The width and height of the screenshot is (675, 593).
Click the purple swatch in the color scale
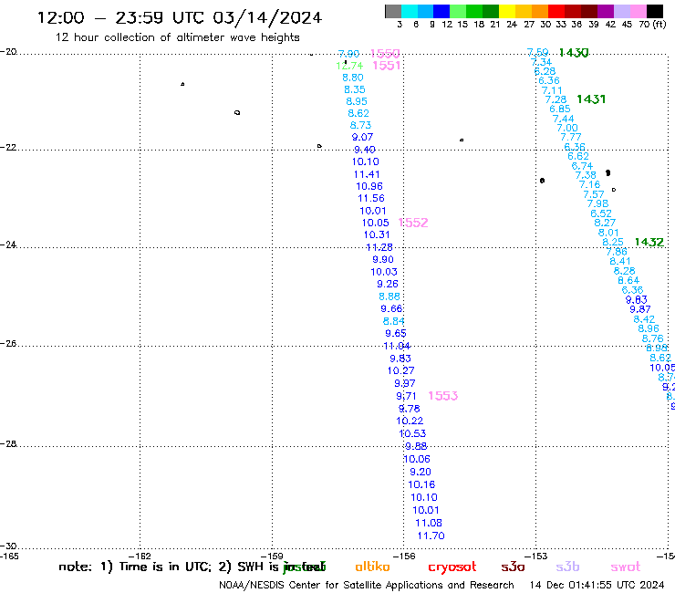click(x=606, y=11)
